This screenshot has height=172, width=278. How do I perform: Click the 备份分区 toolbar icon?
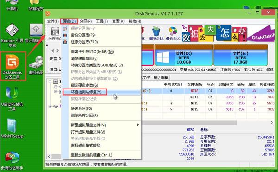click(x=173, y=33)
